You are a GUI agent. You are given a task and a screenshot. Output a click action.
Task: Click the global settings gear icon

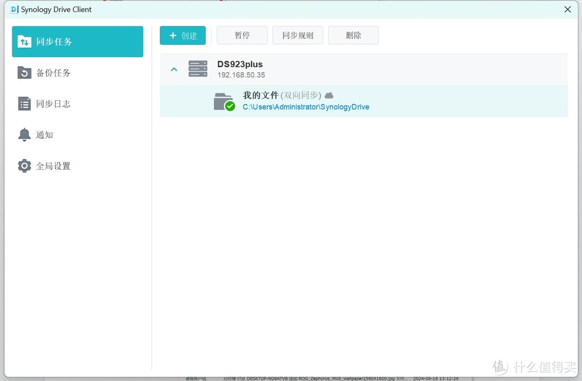pyautogui.click(x=24, y=166)
